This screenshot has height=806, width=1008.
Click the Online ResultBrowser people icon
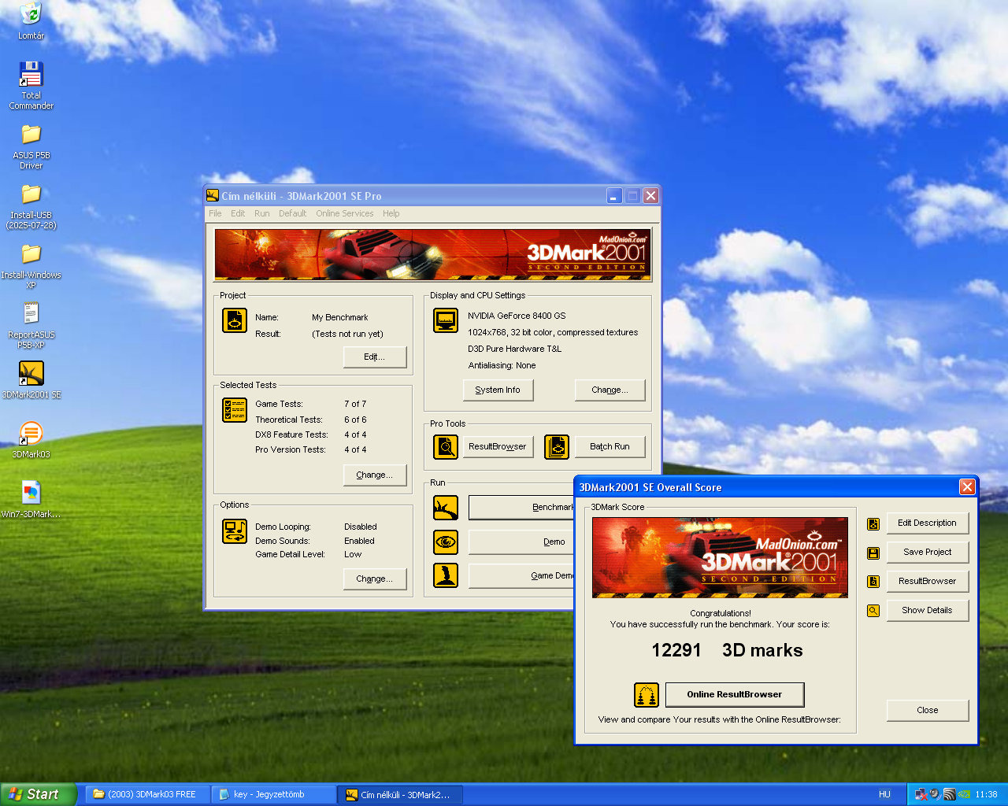point(647,695)
